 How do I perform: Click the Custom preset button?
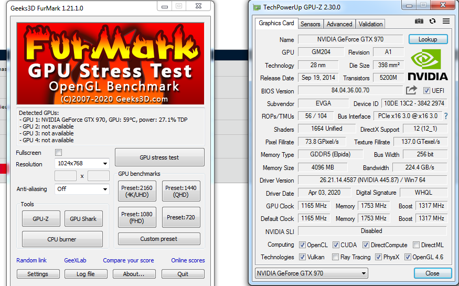159,239
